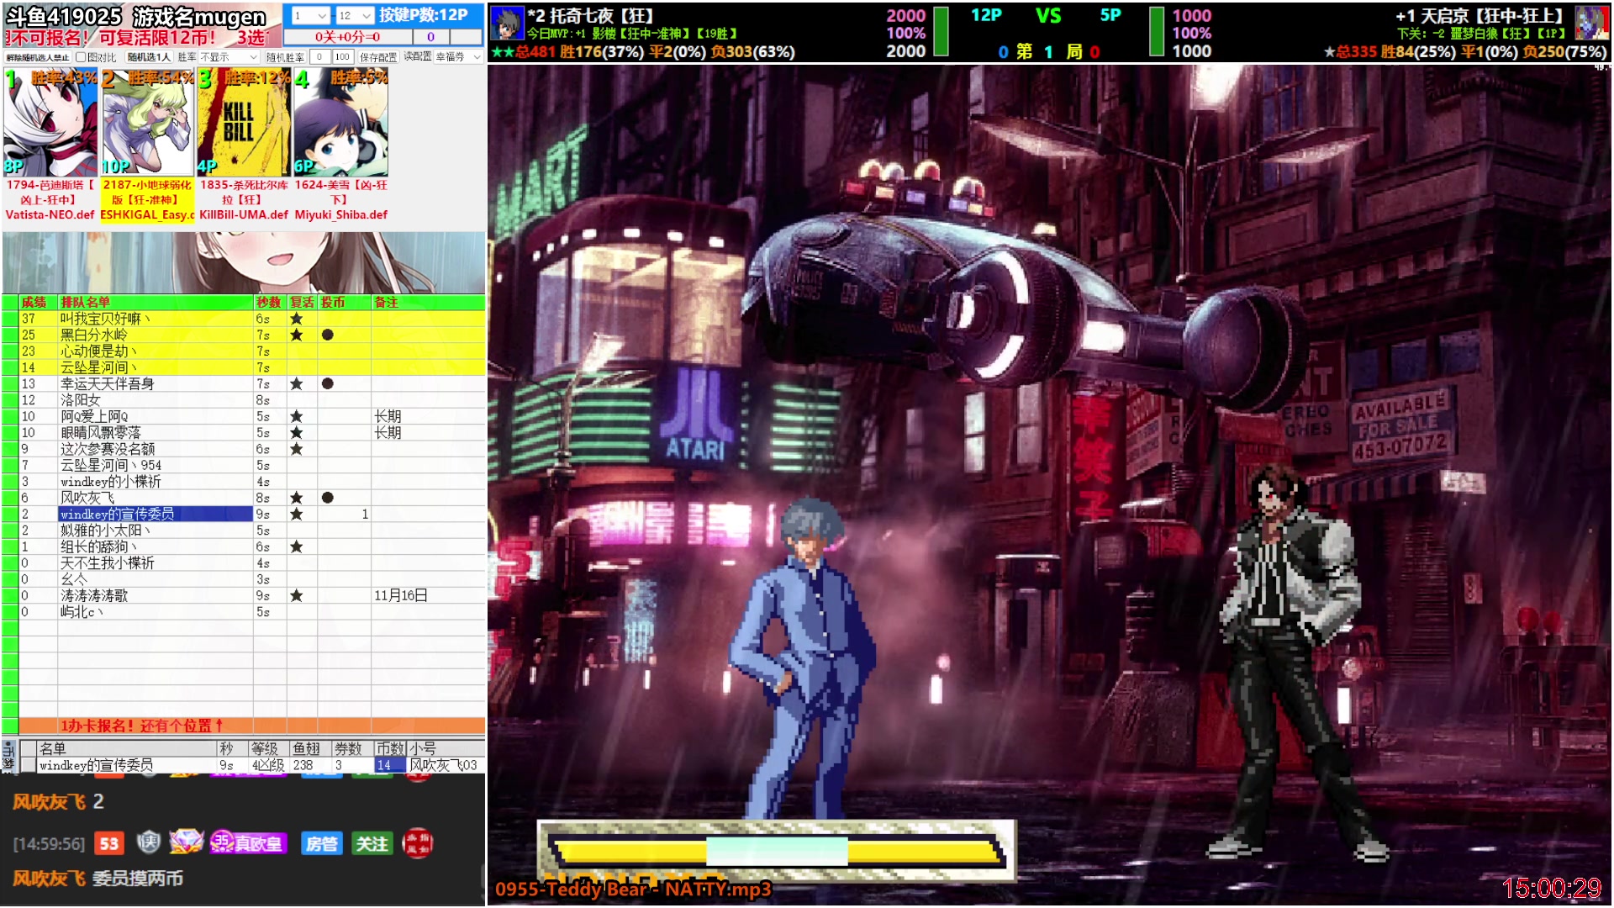Click the 保存配置 button
This screenshot has height=908, width=1614.
(378, 57)
